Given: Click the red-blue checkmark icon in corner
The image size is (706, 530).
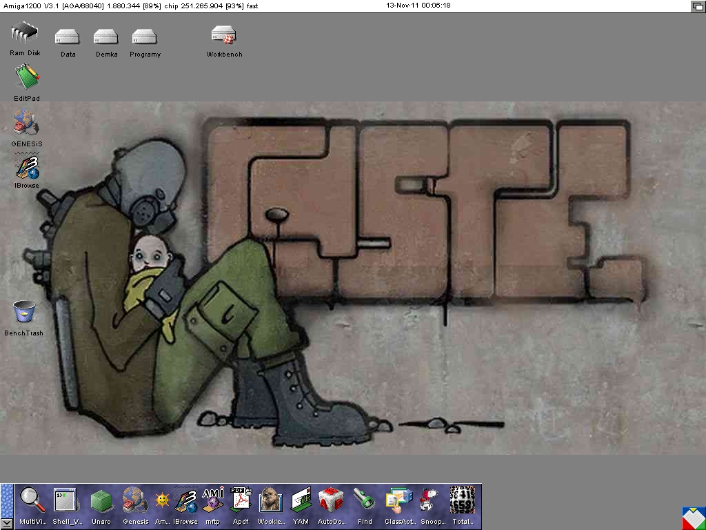Looking at the screenshot, I should coord(694,518).
